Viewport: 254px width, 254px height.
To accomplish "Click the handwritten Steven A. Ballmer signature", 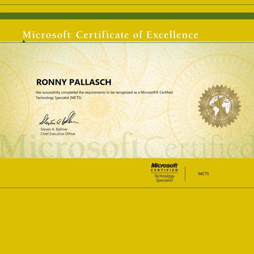I will pyautogui.click(x=59, y=118).
